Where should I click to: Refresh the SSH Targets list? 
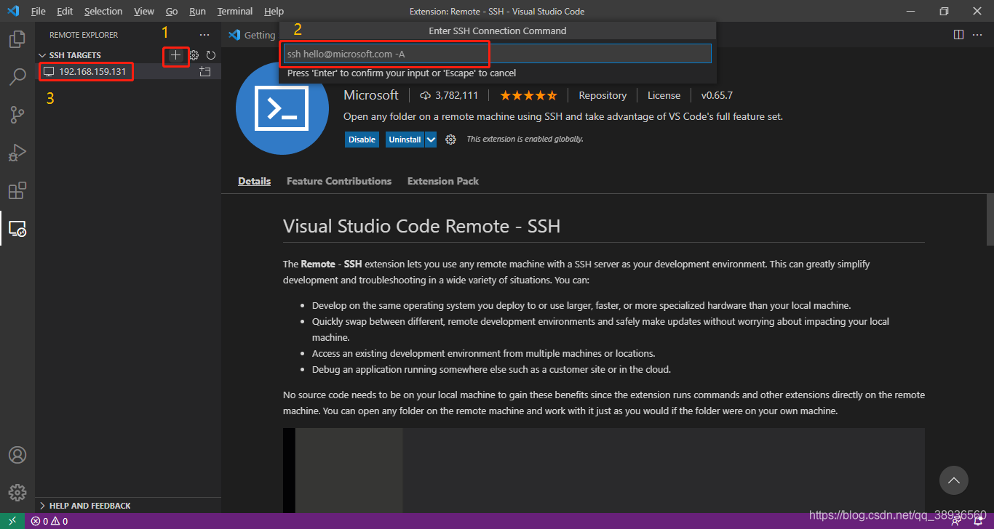coord(211,55)
